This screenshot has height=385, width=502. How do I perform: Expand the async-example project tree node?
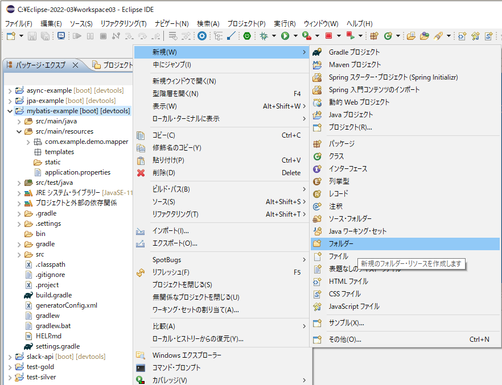(x=10, y=91)
